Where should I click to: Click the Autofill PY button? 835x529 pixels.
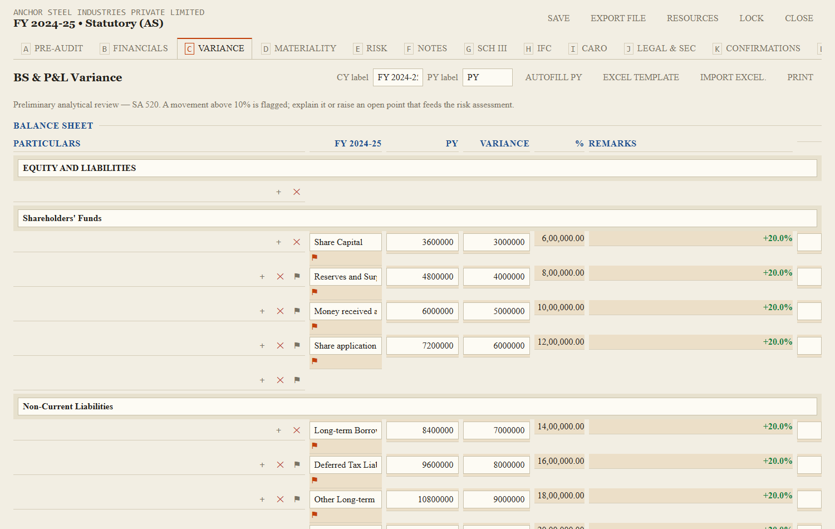click(553, 77)
